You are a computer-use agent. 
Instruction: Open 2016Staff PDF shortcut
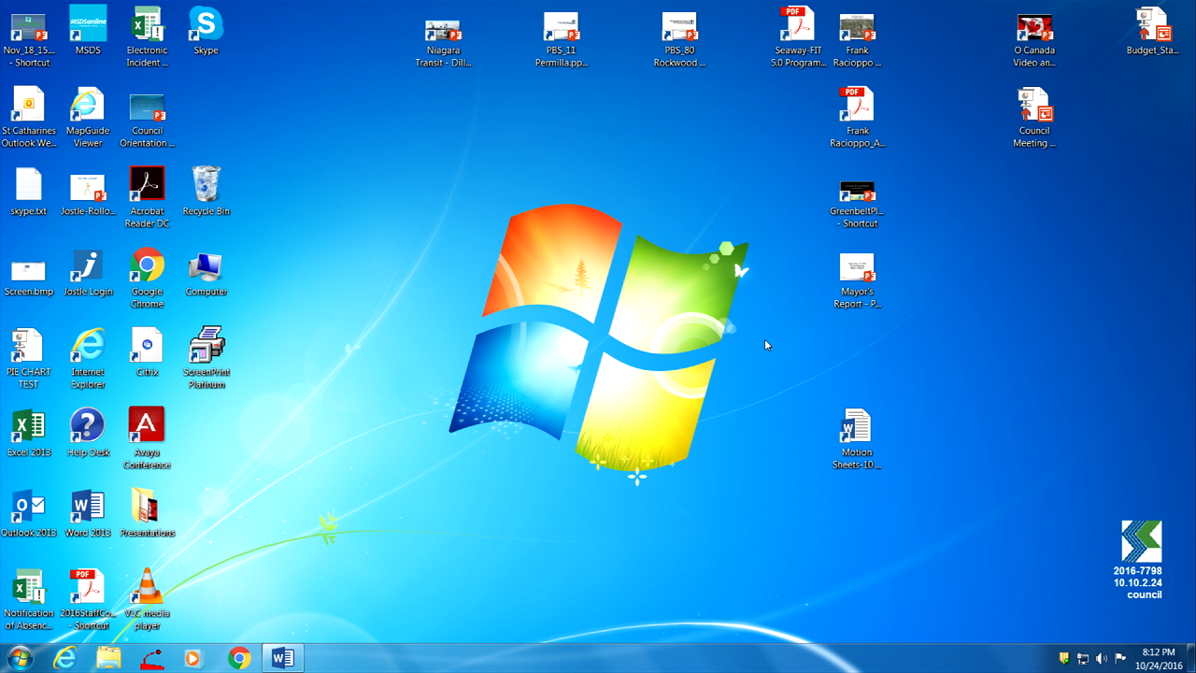[88, 600]
